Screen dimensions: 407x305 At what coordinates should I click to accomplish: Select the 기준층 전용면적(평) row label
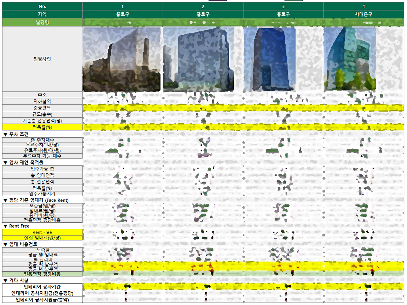(x=42, y=121)
